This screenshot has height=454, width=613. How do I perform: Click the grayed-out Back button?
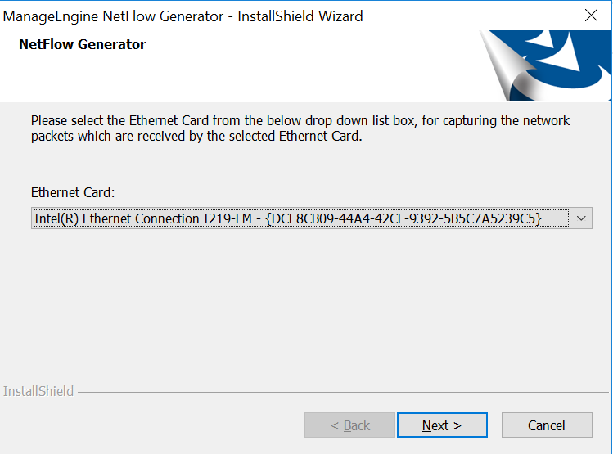349,425
